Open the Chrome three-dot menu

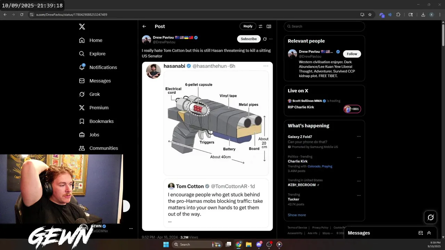(x=439, y=15)
